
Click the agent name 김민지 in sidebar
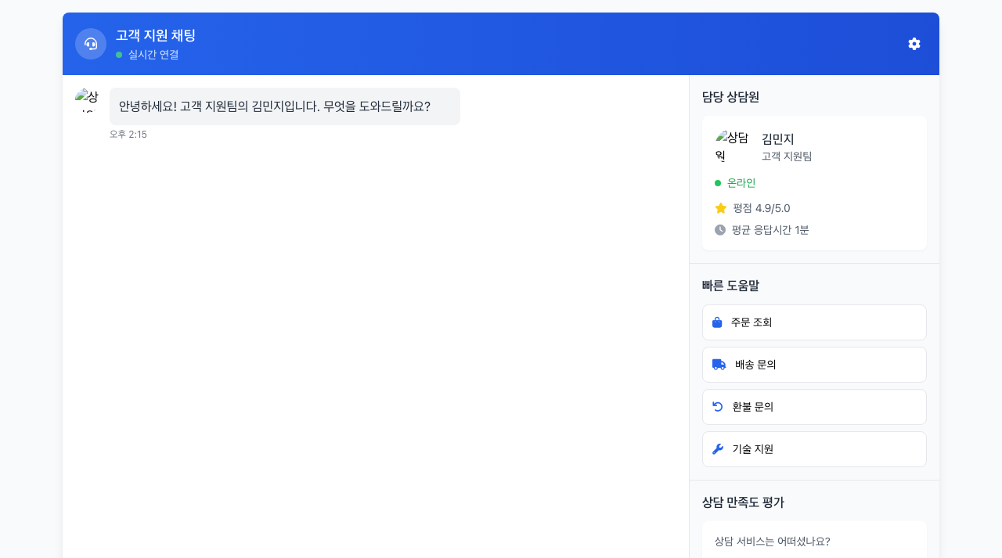coord(778,139)
